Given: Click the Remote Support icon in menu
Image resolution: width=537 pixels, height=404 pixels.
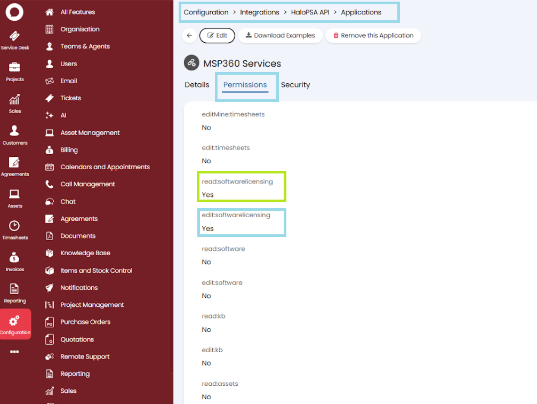Looking at the screenshot, I should coord(49,357).
